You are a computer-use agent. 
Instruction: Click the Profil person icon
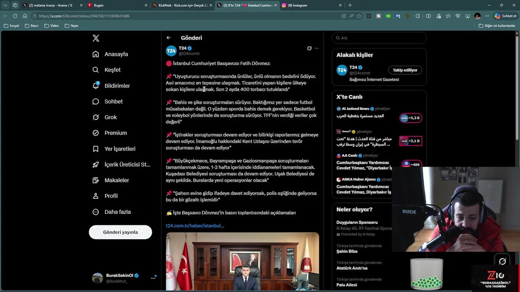pyautogui.click(x=95, y=196)
